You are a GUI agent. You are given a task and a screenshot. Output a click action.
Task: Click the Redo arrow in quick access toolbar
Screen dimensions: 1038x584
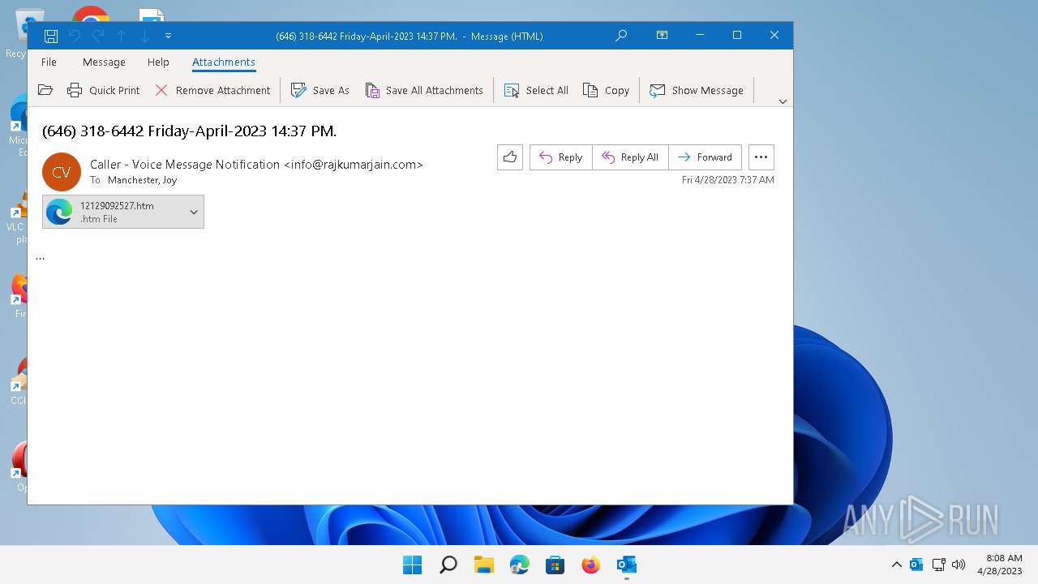(98, 36)
